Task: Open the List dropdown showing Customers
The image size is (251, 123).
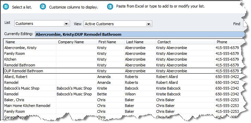Action: (42, 24)
